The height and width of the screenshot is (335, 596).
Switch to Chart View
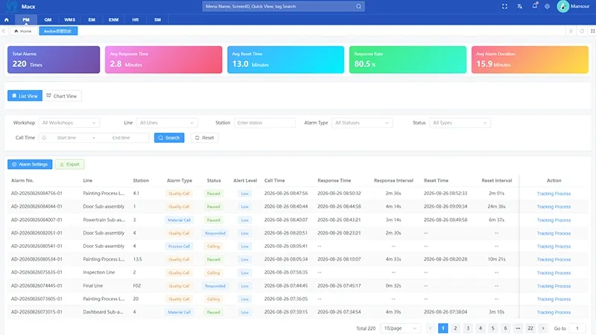[62, 96]
